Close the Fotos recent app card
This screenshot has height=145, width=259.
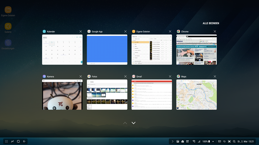point(125,77)
